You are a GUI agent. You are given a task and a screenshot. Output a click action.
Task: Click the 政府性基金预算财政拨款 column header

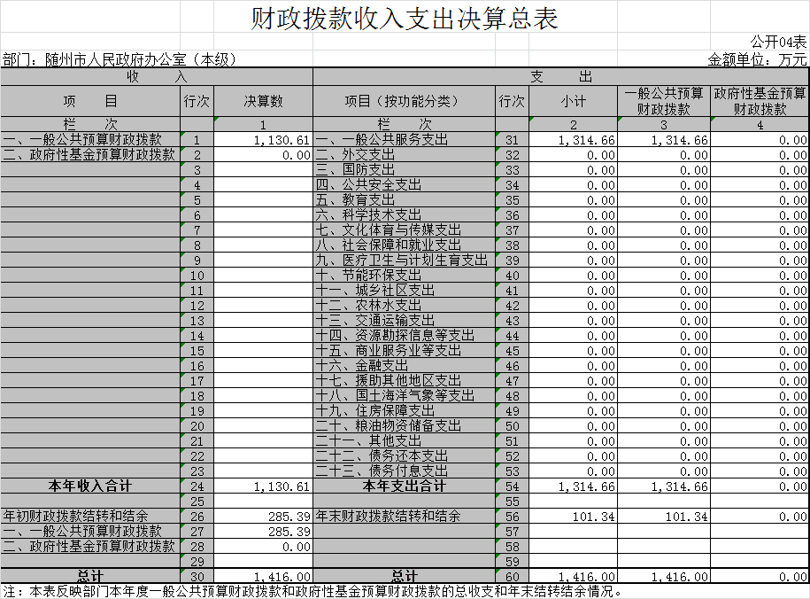tap(760, 102)
